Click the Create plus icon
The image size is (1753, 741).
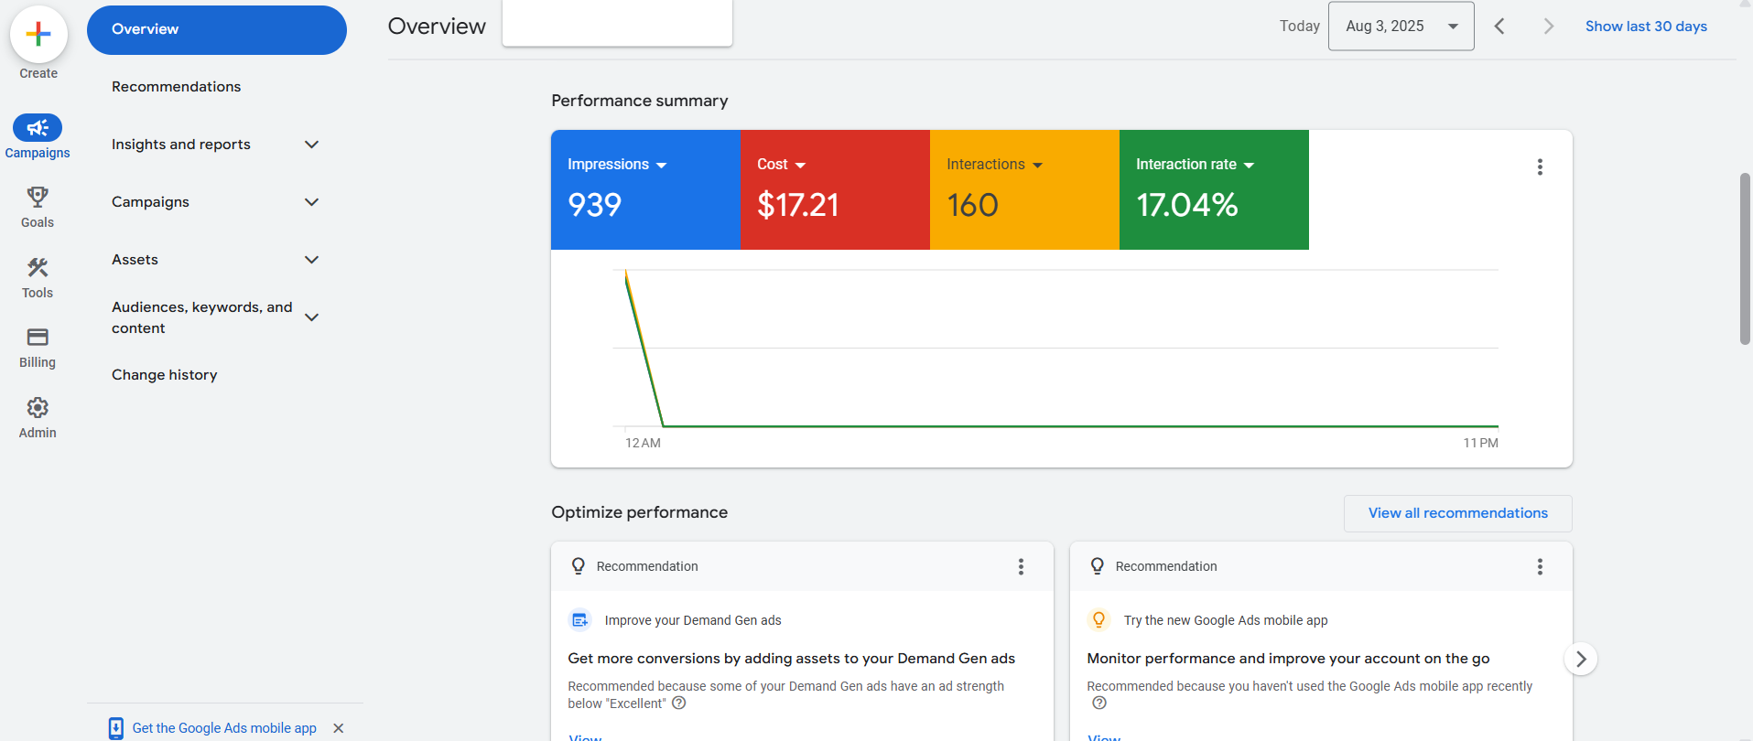38,35
